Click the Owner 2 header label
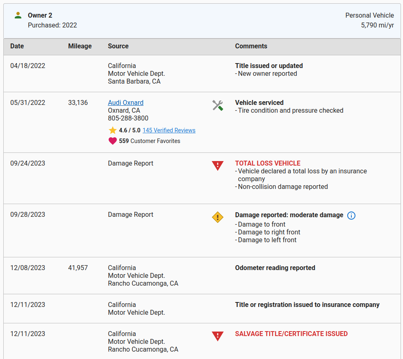This screenshot has height=359, width=403. 40,16
